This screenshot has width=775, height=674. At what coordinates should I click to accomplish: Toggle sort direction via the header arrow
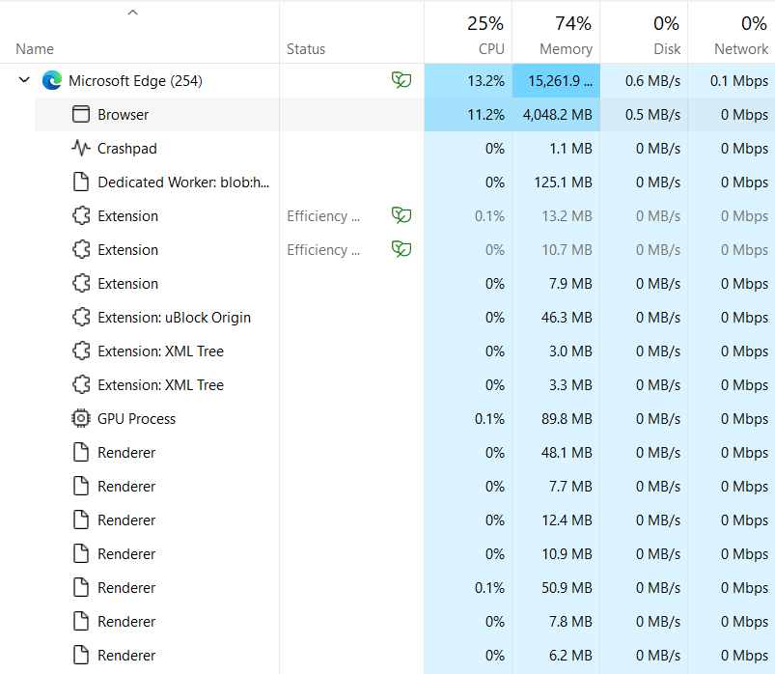pyautogui.click(x=132, y=13)
